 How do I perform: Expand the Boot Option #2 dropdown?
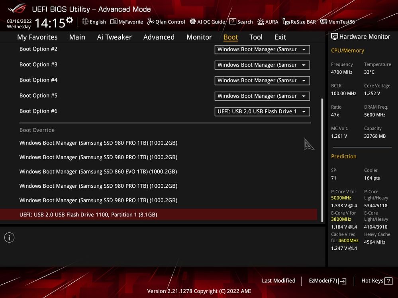(x=262, y=49)
